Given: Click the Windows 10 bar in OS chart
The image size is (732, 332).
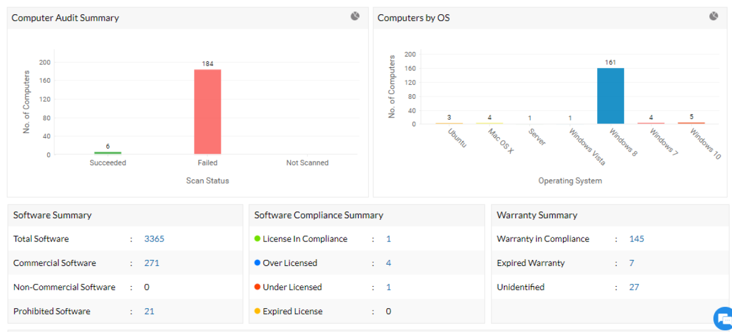Looking at the screenshot, I should (691, 123).
